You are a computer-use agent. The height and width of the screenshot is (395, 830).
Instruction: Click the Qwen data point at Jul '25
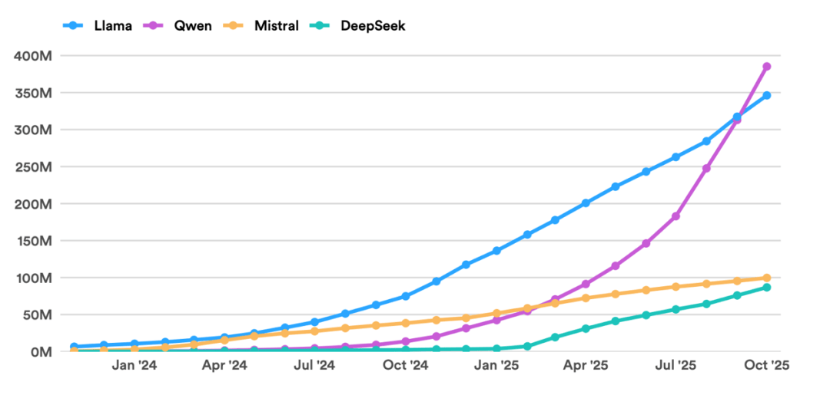point(676,216)
